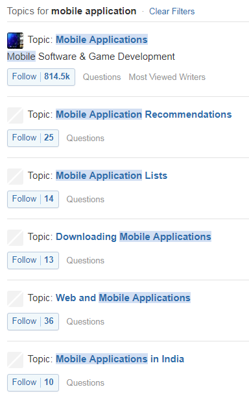Follow Mobile Applications topic with 814.5k followers
Screen dimensions: 249x400
(x=41, y=77)
